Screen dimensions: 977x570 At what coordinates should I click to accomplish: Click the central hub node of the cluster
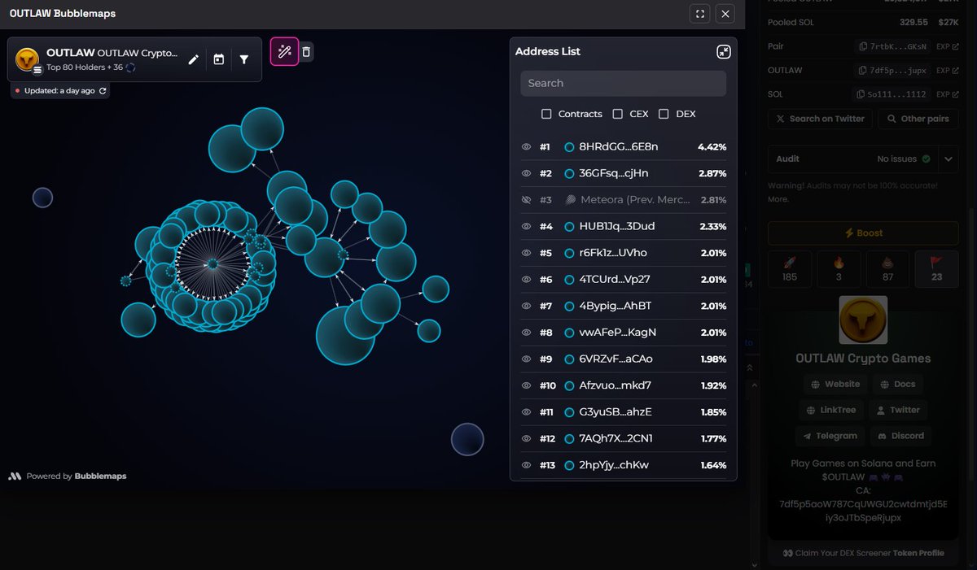coord(212,264)
